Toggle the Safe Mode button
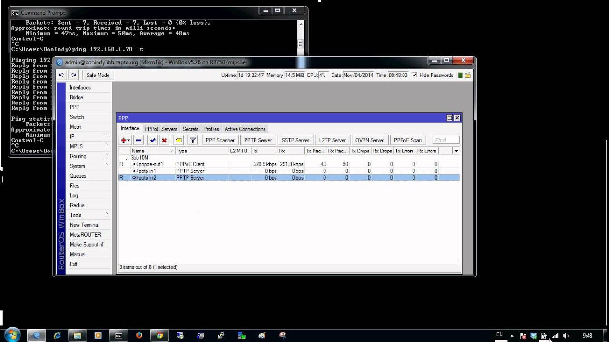Image resolution: width=609 pixels, height=342 pixels. click(x=98, y=75)
